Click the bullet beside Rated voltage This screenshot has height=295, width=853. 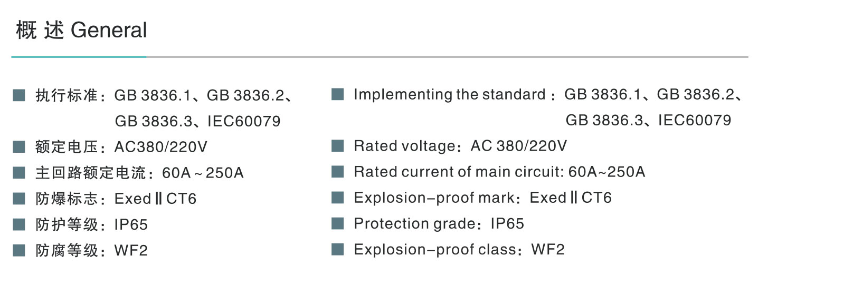point(337,145)
